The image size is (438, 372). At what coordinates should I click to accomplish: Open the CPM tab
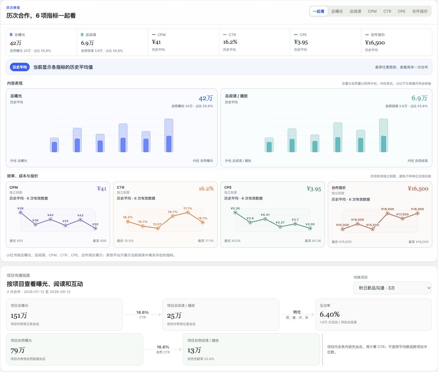click(372, 11)
